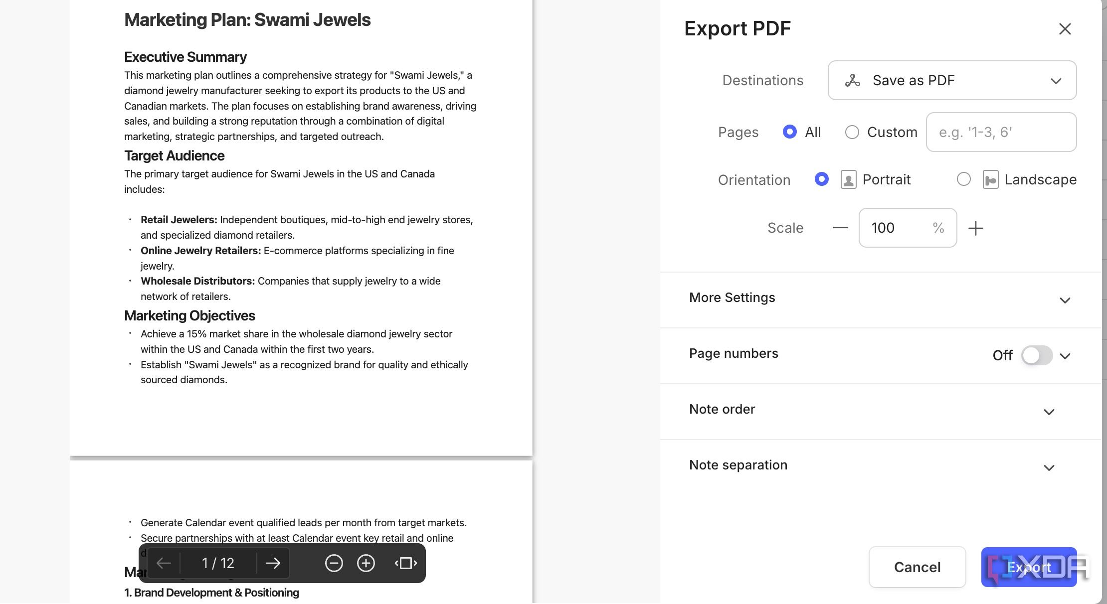This screenshot has width=1107, height=604.
Task: Click the Export button
Action: coord(1029,567)
